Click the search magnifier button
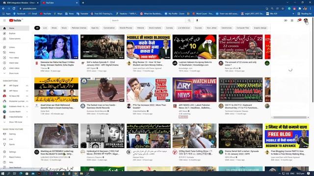The width and height of the screenshot is (314, 176). 189,21
